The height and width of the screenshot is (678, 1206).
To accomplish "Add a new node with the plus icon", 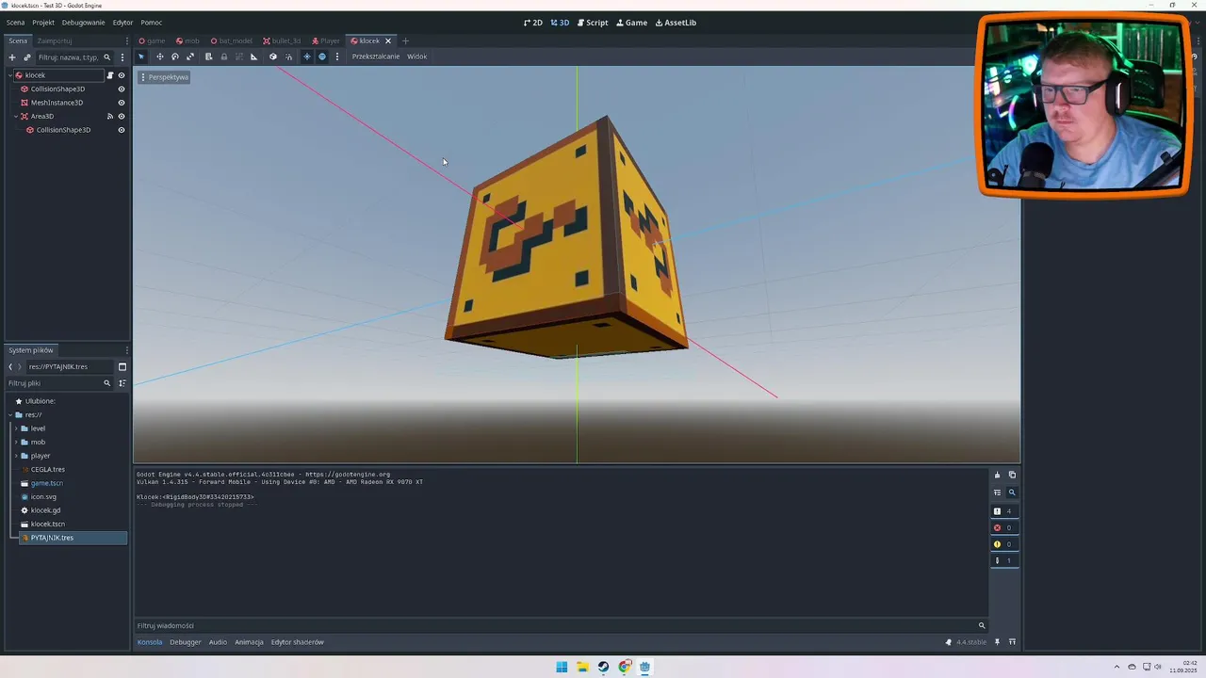I will coord(11,57).
